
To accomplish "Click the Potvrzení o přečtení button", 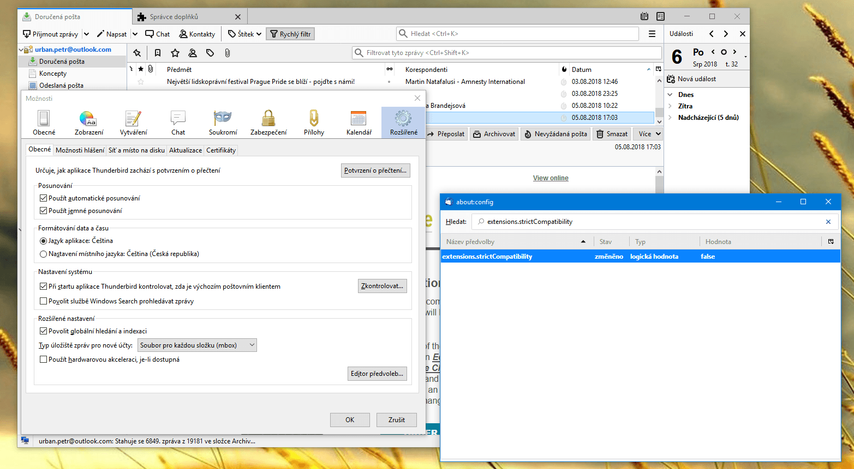I will (x=375, y=170).
